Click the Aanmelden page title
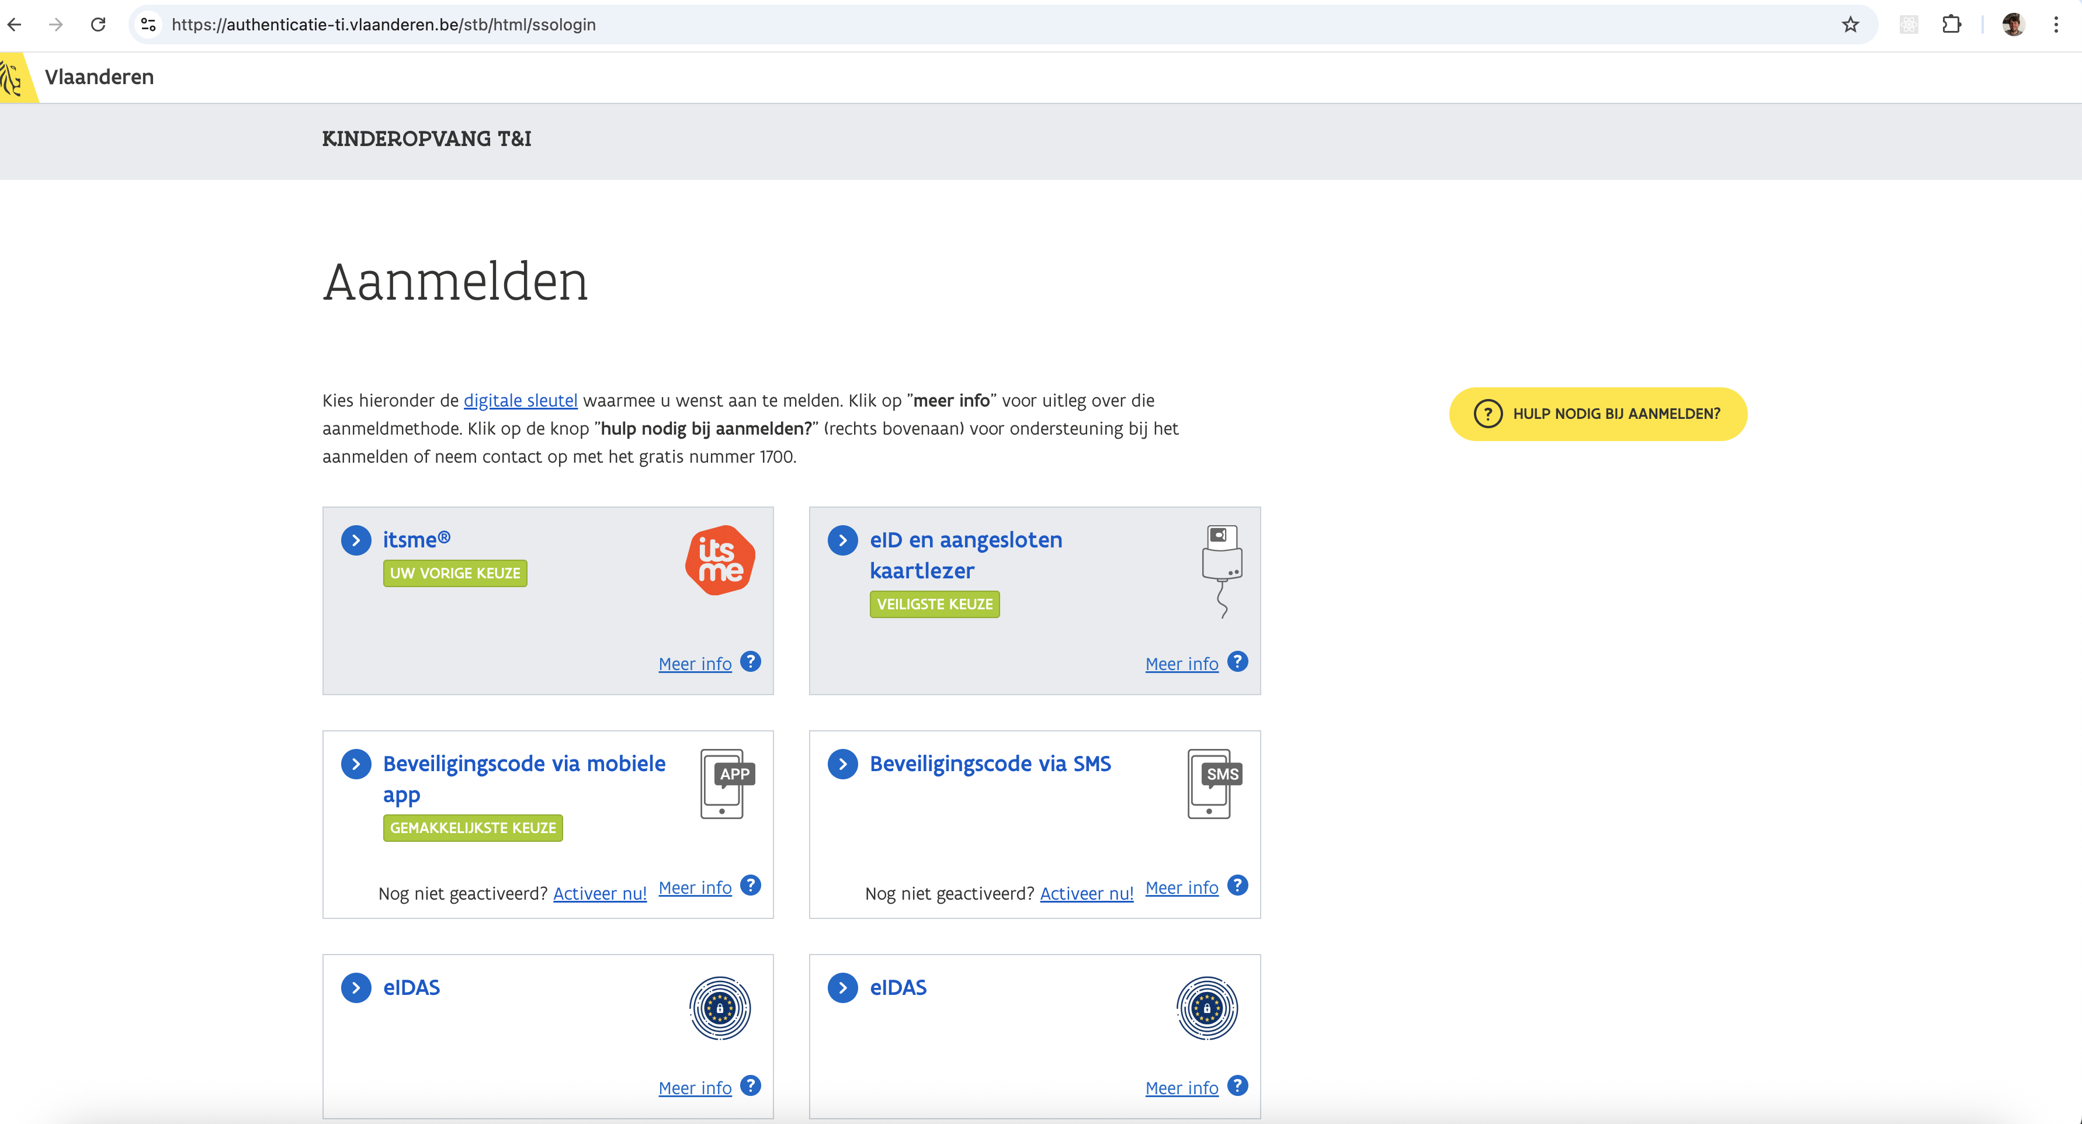This screenshot has height=1124, width=2082. tap(455, 282)
